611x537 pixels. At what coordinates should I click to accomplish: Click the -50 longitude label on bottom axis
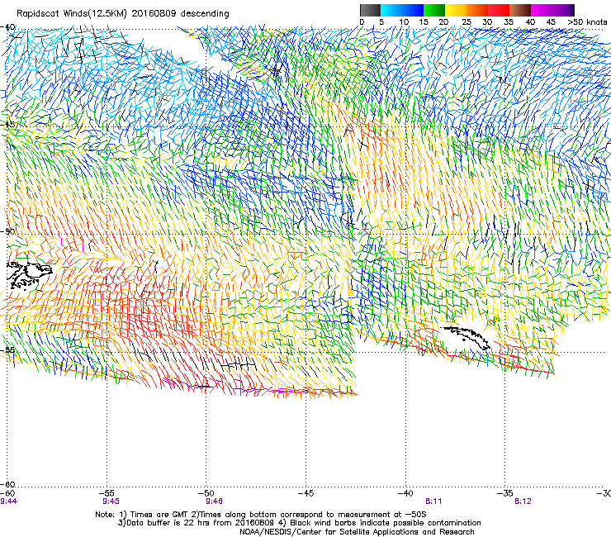tap(207, 493)
